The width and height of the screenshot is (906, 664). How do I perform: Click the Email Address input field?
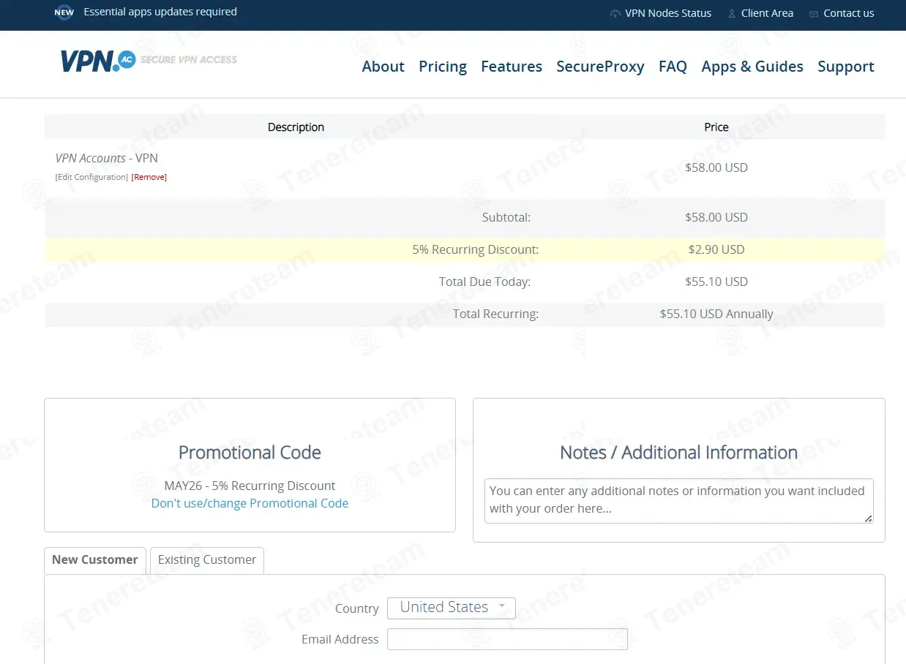507,639
